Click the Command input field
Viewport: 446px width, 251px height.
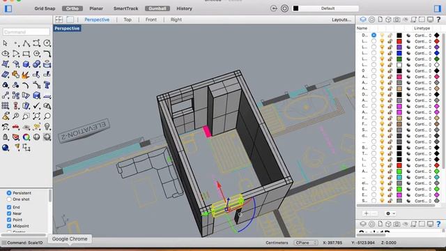pyautogui.click(x=26, y=32)
